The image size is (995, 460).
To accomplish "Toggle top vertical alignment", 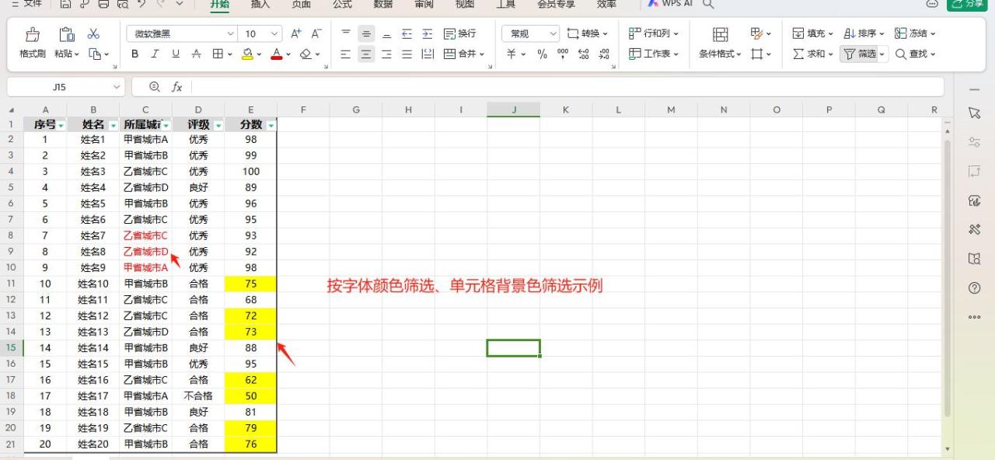I will 347,33.
